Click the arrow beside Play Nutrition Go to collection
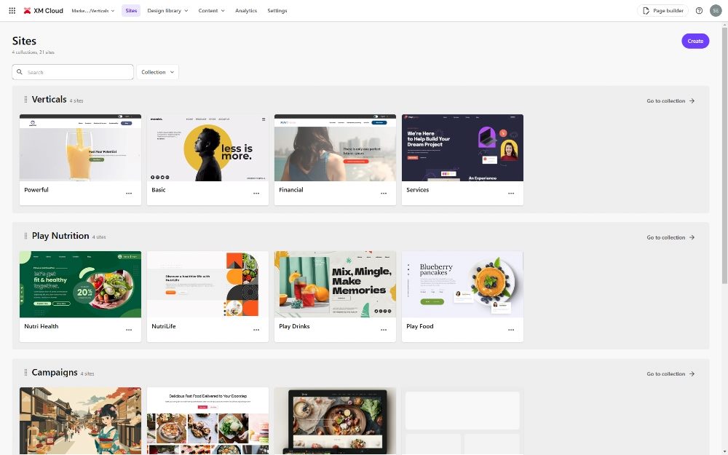Screen dimensions: 728x455 [692, 237]
